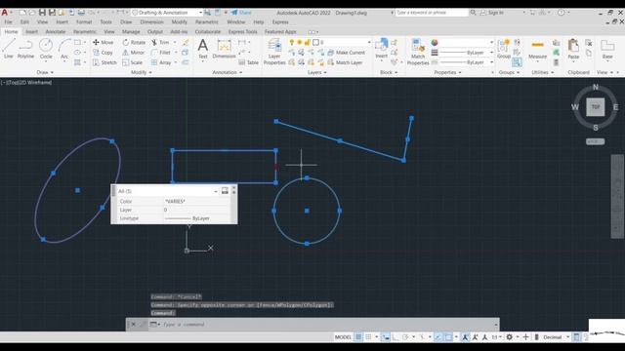The image size is (625, 351).
Task: Expand the Properties panel
Action: [x=447, y=72]
